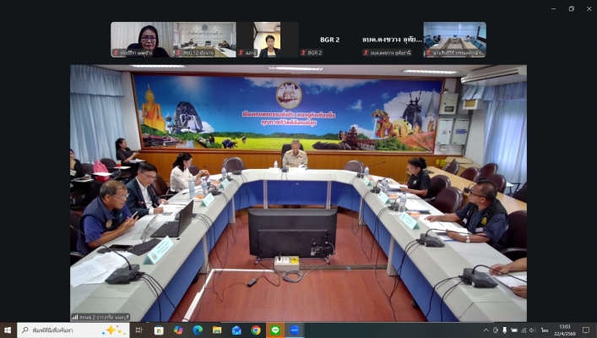This screenshot has height=338, width=597.
Task: Open the Windows Start menu
Action: (x=8, y=330)
